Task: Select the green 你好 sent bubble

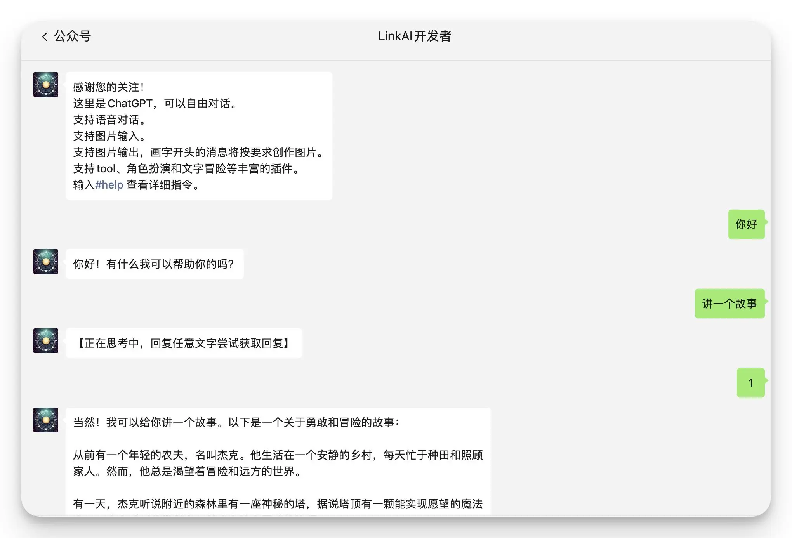Action: (x=746, y=224)
